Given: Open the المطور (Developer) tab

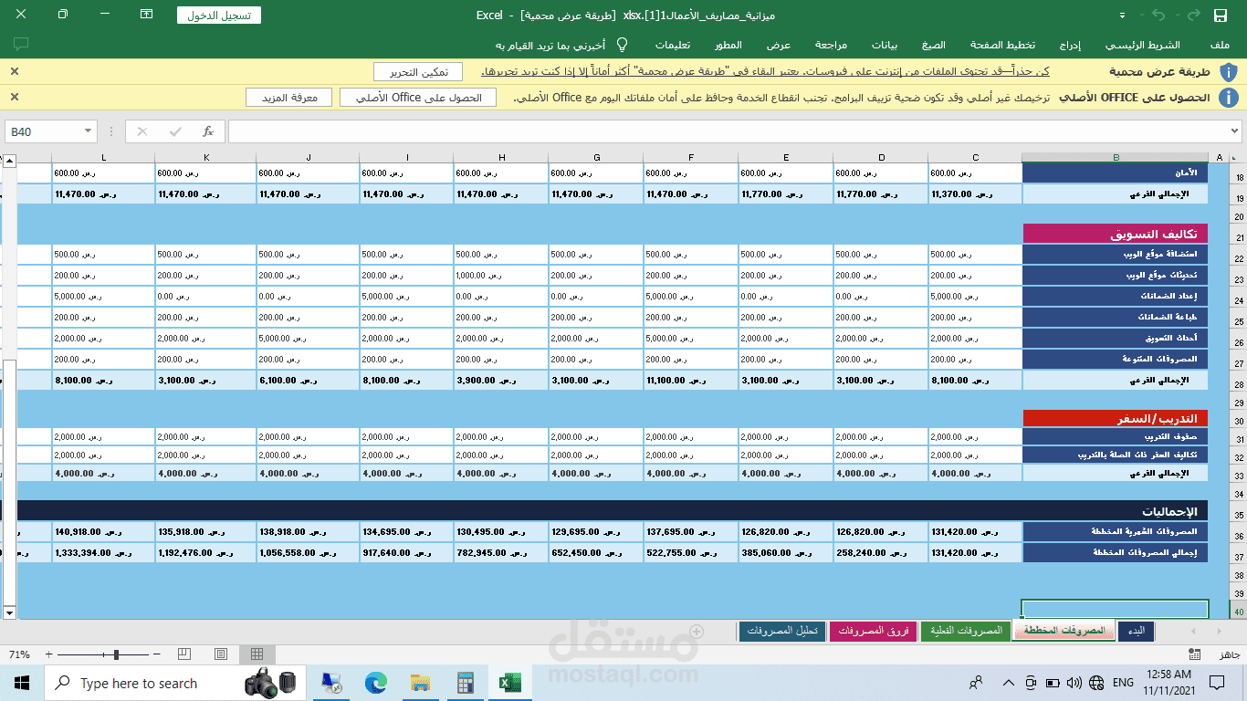Looking at the screenshot, I should pyautogui.click(x=728, y=45).
